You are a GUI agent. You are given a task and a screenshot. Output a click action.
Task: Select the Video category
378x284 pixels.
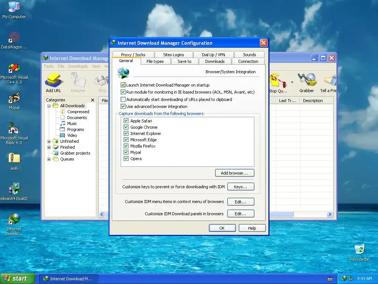[x=69, y=135]
